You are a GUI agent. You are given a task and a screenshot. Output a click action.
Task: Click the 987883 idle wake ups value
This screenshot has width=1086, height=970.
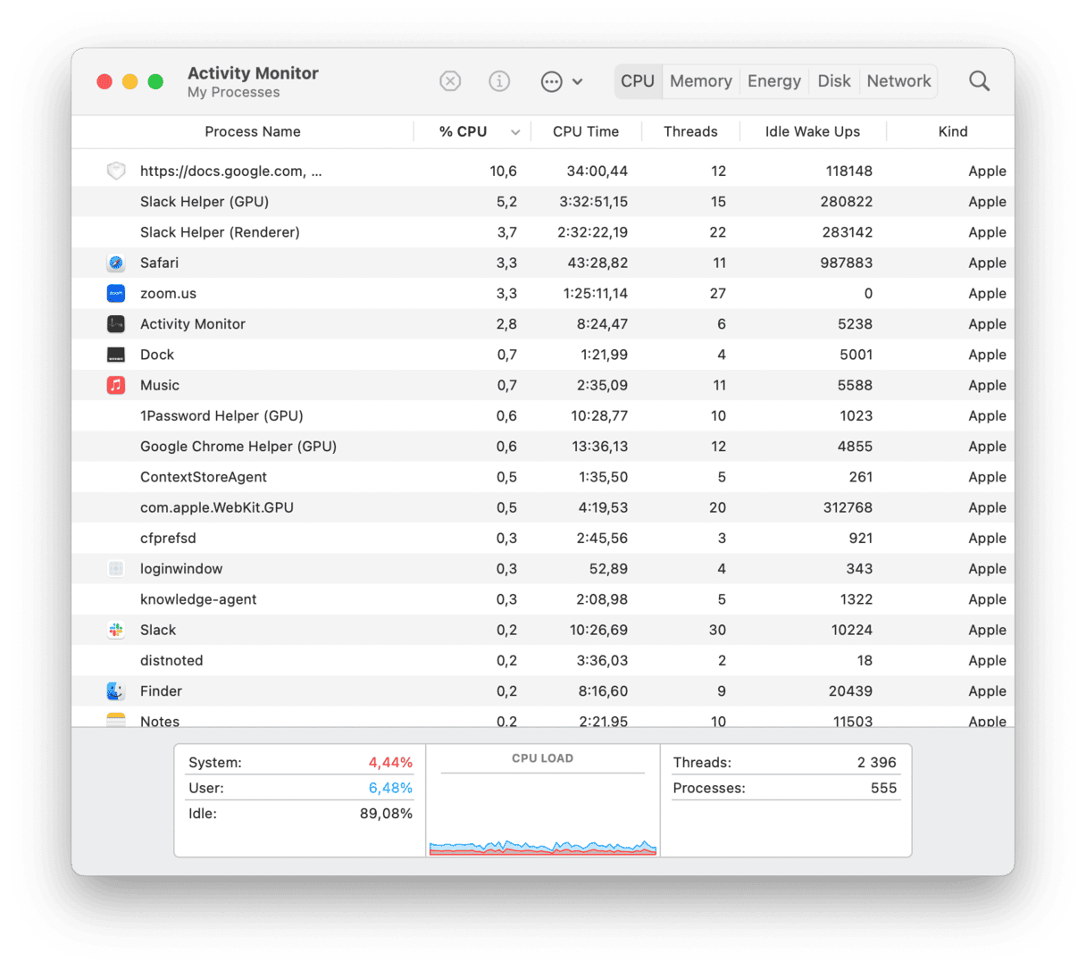click(x=847, y=263)
